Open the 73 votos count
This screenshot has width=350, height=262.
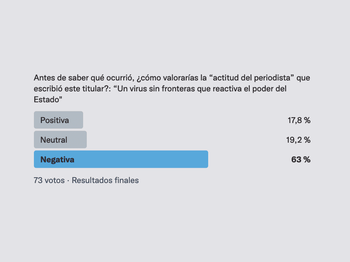pos(49,180)
